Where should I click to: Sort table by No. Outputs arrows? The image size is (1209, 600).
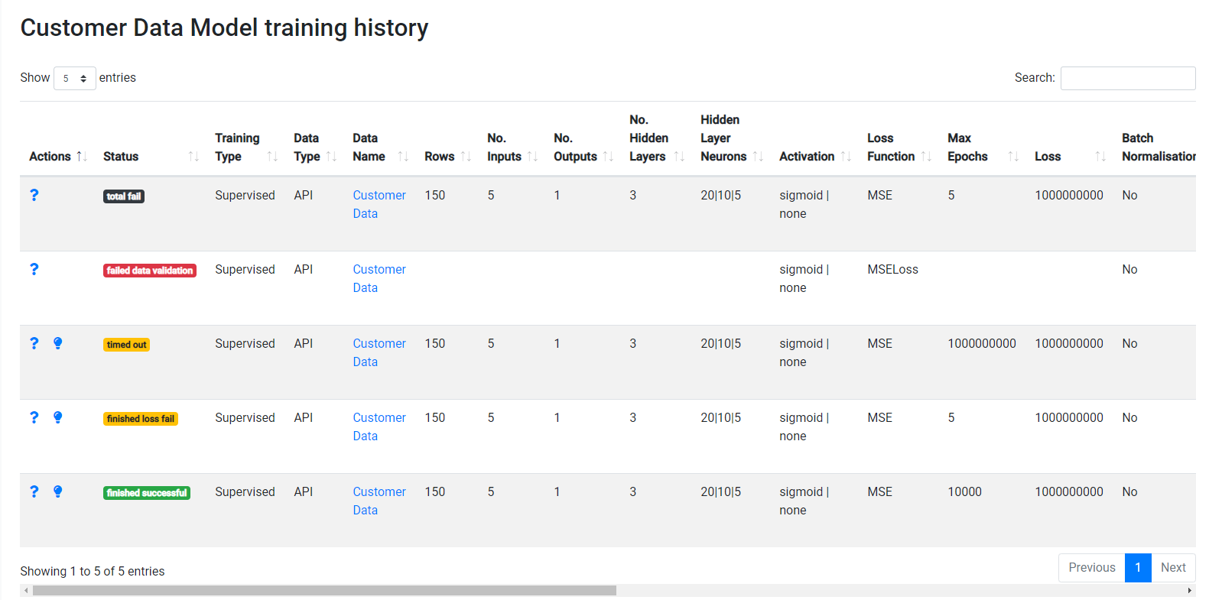click(608, 156)
